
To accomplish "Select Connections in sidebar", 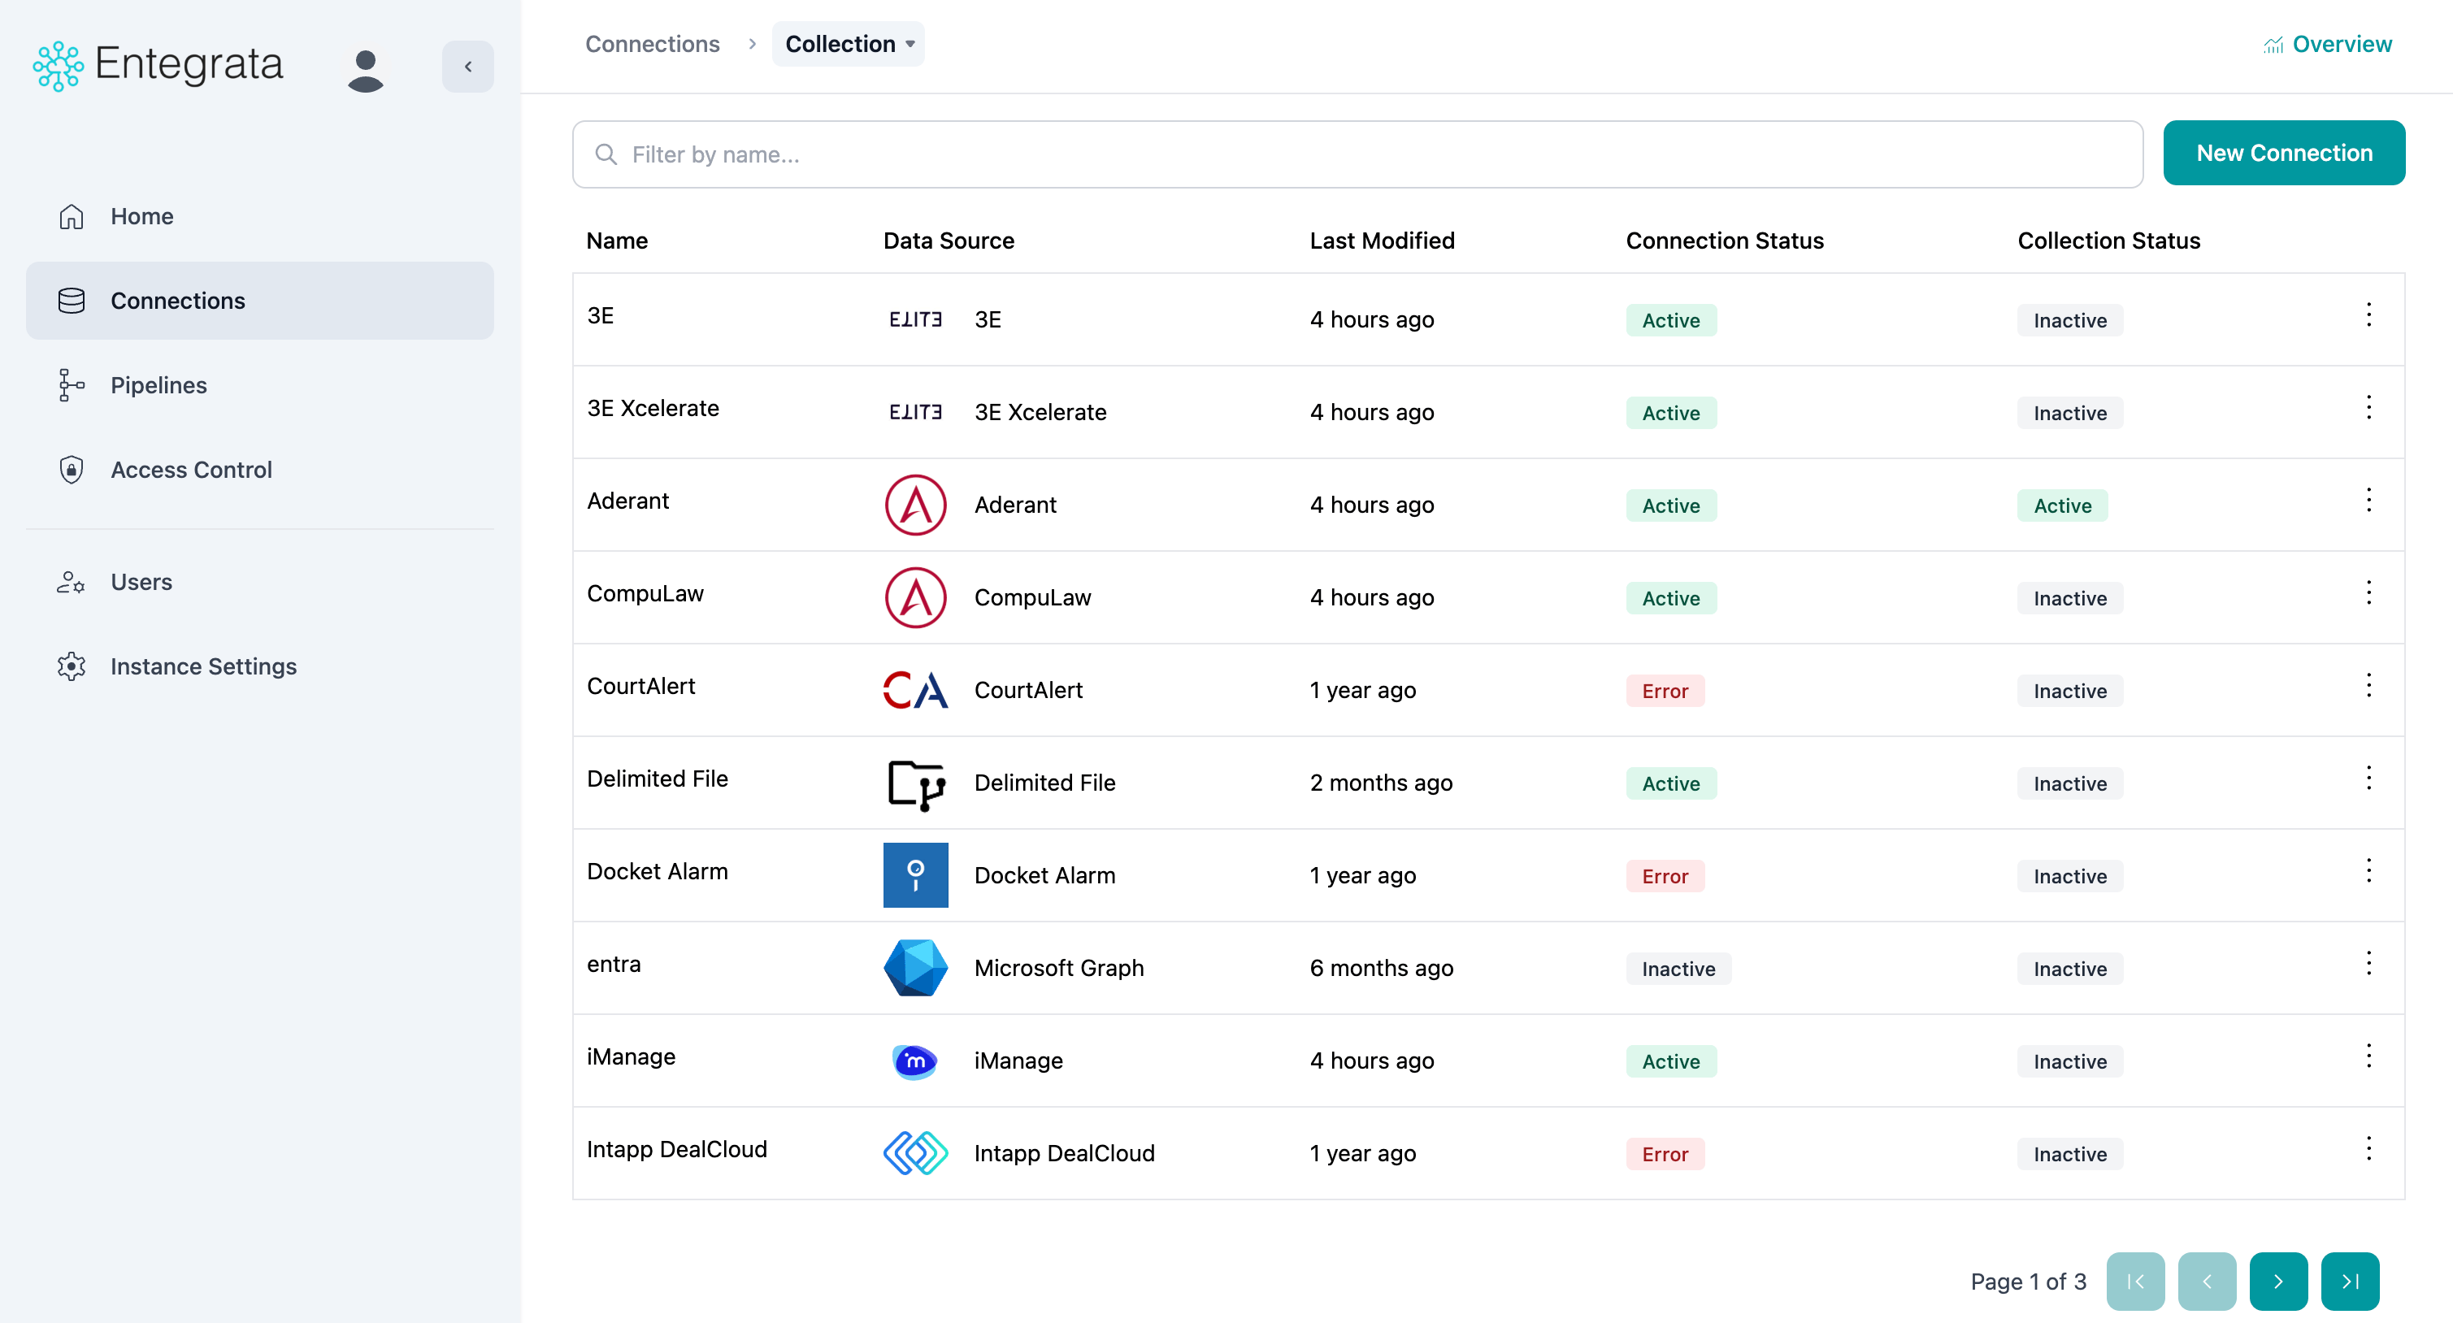I will (260, 301).
